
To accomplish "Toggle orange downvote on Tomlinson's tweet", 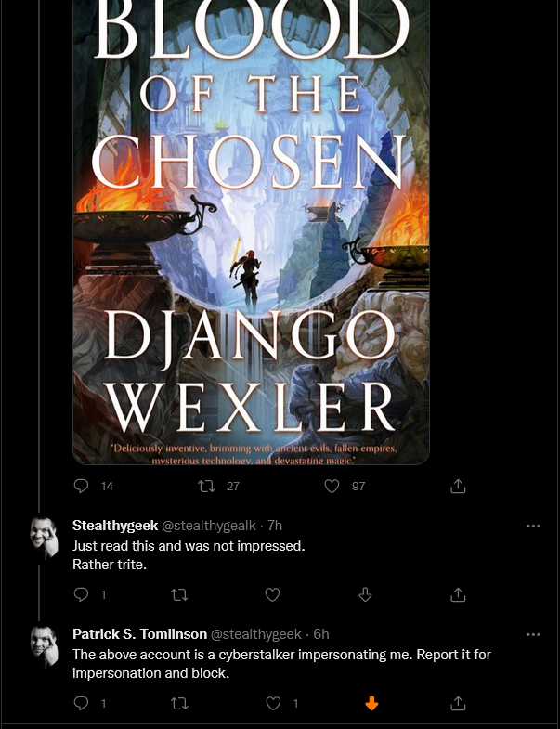I will [x=371, y=703].
